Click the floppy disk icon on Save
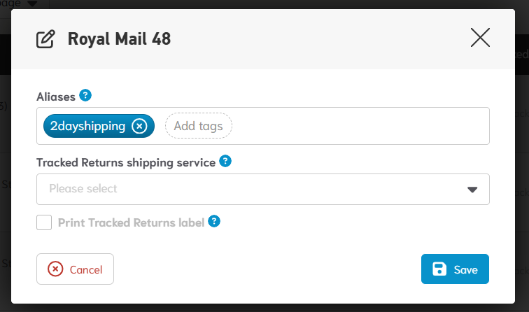529x312 pixels. 439,269
